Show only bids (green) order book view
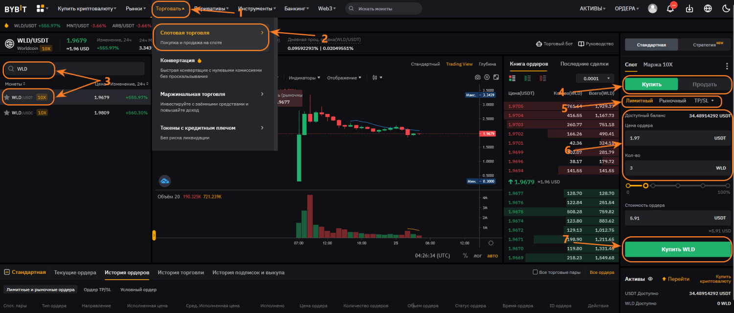The width and height of the screenshot is (734, 313). (x=528, y=78)
